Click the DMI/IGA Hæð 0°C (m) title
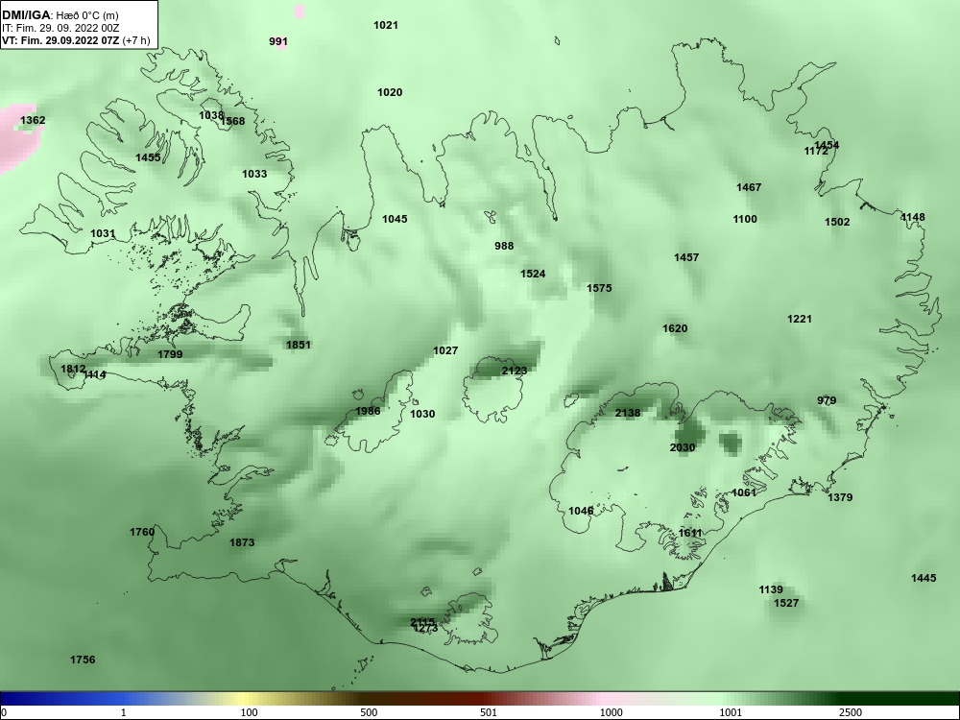Screen dimensions: 960x720 coord(60,14)
